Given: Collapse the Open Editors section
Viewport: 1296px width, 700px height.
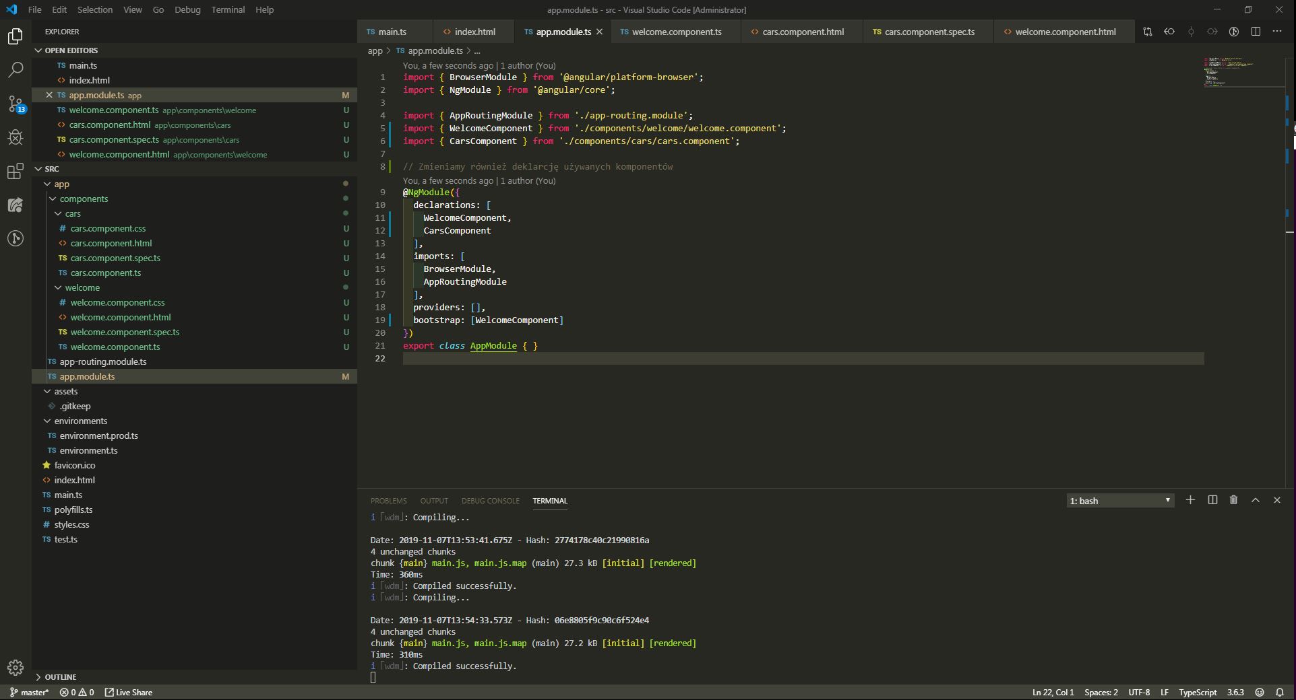Looking at the screenshot, I should click(x=194, y=50).
